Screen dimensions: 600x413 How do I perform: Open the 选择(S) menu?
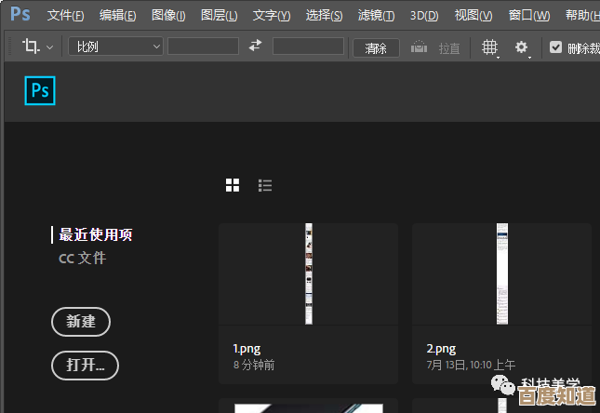point(324,15)
